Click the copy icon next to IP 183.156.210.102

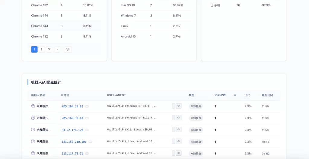90,142
